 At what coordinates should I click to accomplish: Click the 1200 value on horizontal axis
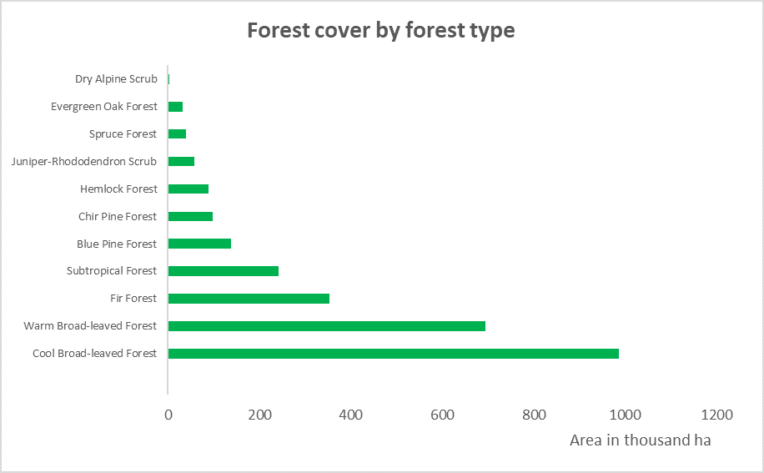pos(716,415)
